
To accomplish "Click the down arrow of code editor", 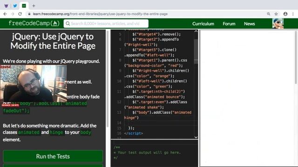I will pos(196,137).
